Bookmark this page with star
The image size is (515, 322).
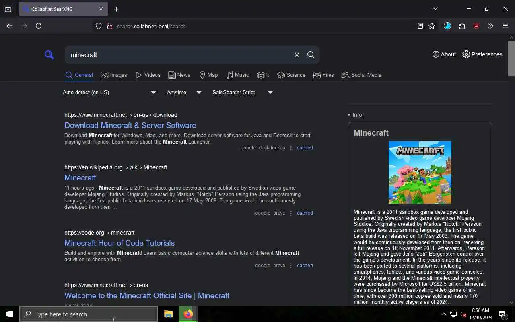click(432, 26)
